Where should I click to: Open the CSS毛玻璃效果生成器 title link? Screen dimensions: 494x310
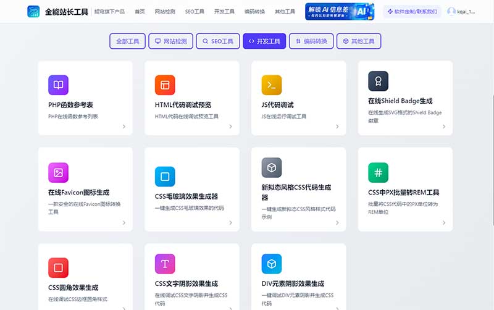[x=186, y=196]
